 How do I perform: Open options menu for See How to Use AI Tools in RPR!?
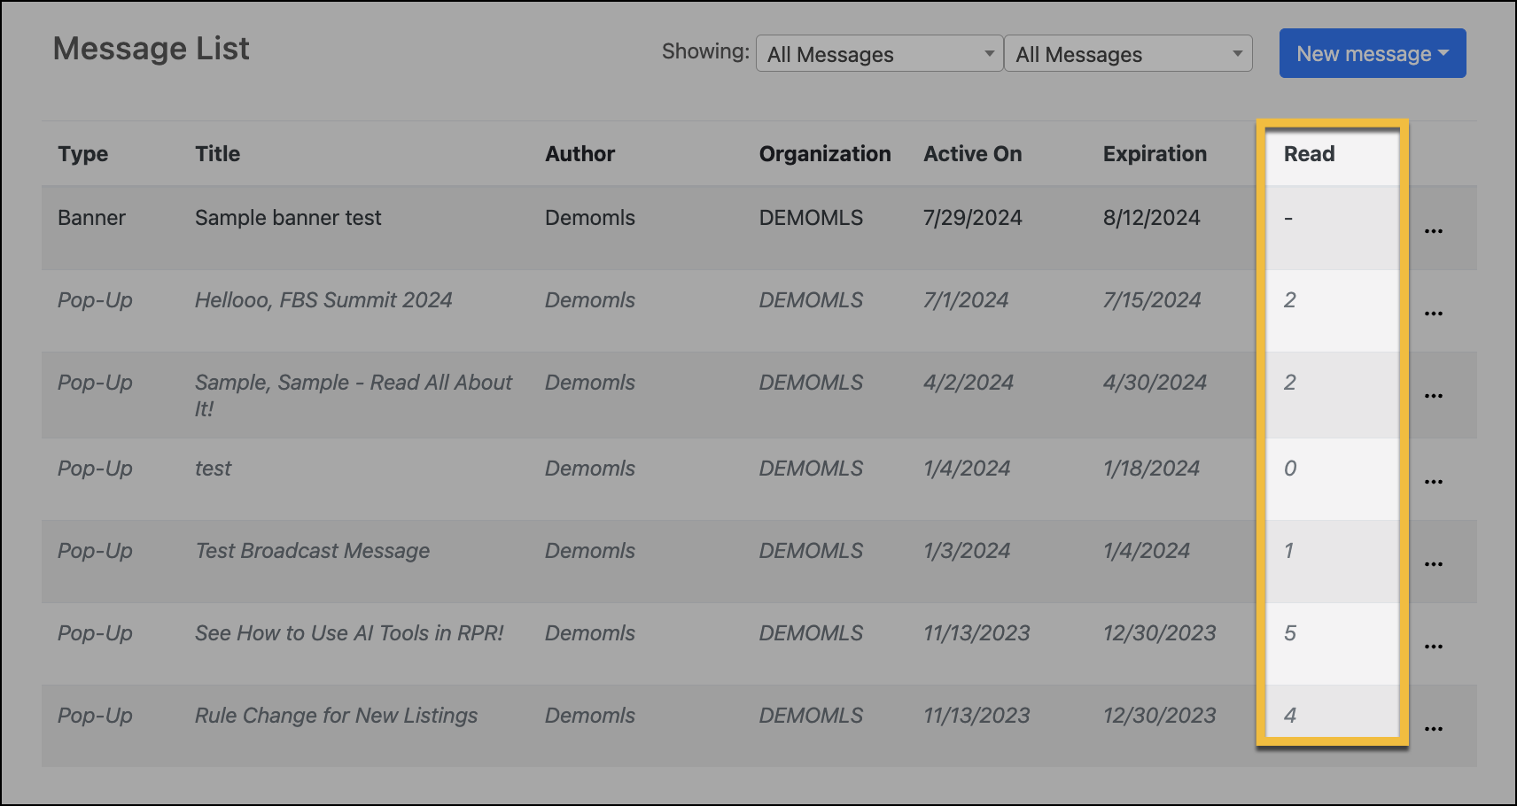pos(1434,647)
